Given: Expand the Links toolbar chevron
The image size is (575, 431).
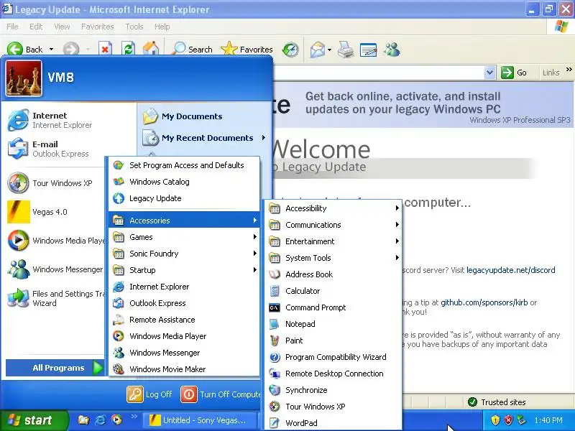Looking at the screenshot, I should [x=569, y=69].
